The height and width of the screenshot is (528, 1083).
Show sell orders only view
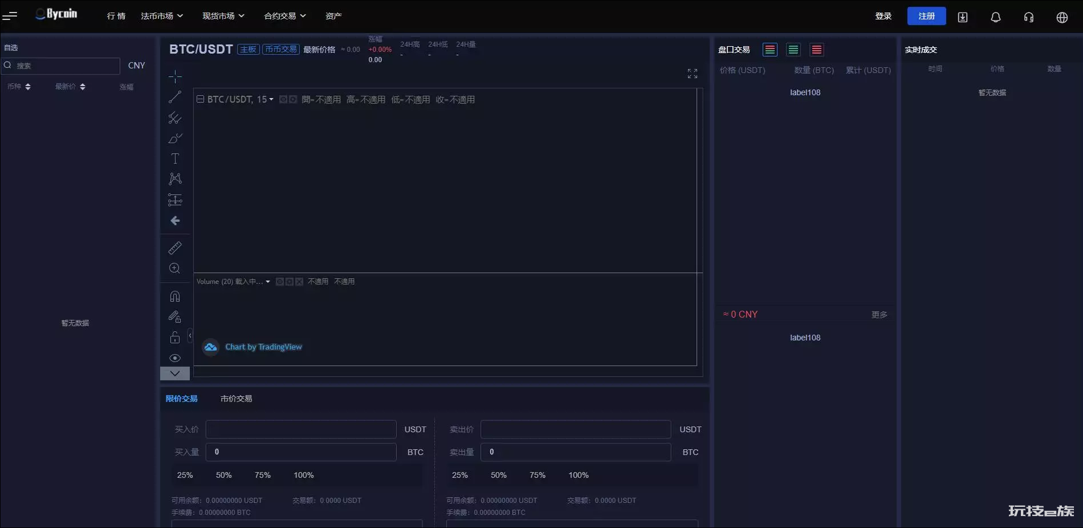(817, 50)
